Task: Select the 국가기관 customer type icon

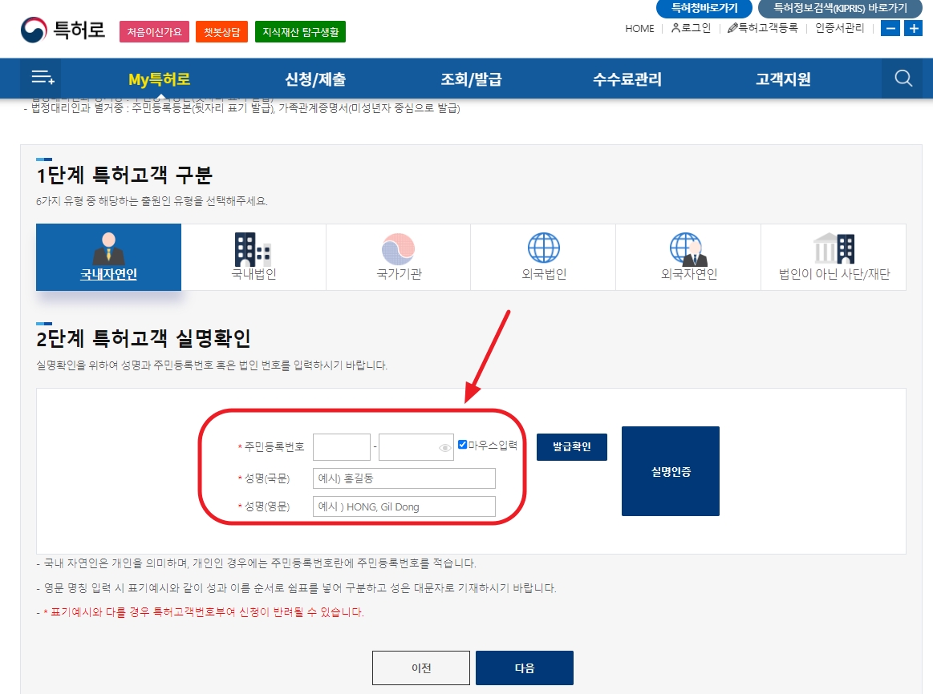Action: 398,256
